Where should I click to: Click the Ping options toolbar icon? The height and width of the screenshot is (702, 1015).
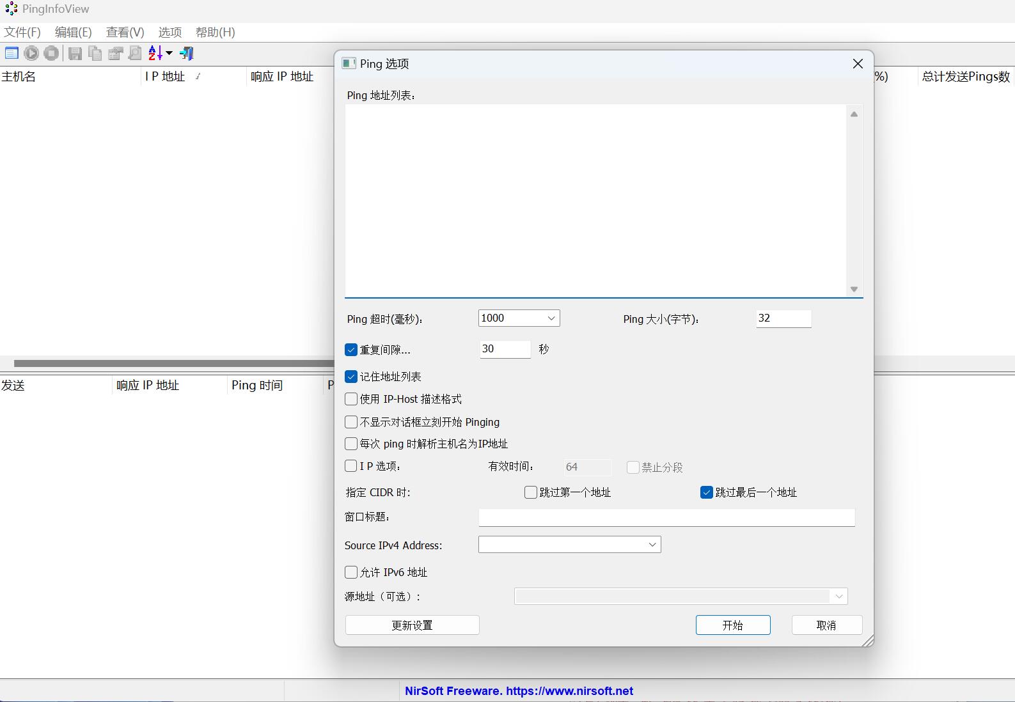(x=12, y=54)
